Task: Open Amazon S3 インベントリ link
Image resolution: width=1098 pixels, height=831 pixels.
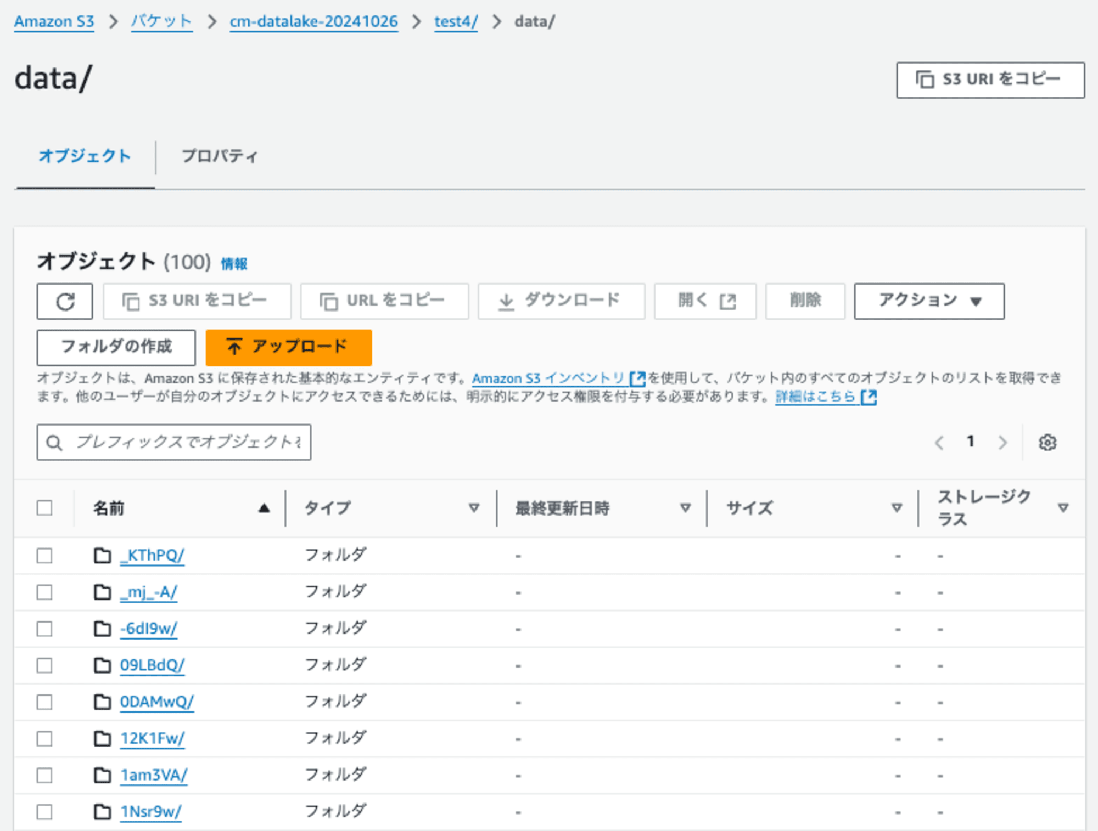Action: coord(558,378)
